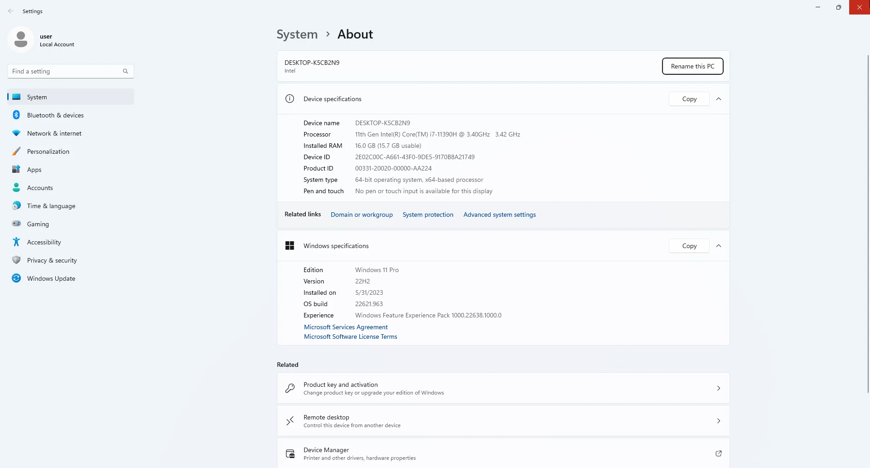Click the Find a setting search box

coord(66,71)
